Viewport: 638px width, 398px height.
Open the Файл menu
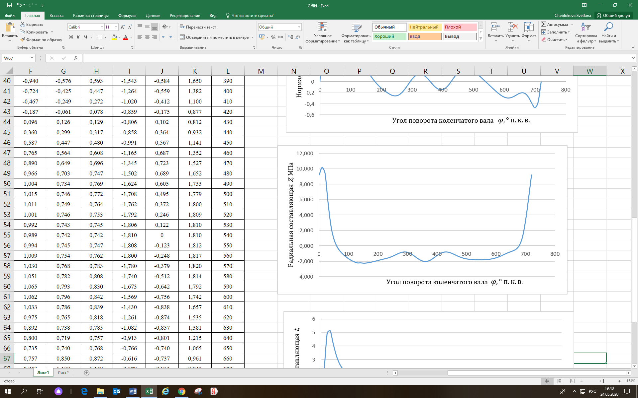[x=10, y=16]
